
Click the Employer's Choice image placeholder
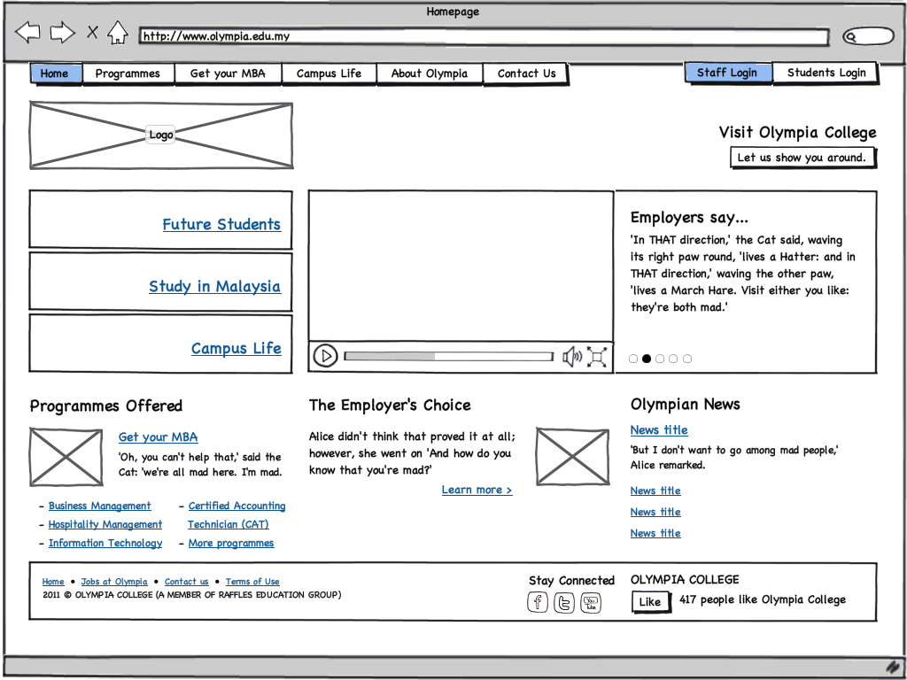coord(573,456)
